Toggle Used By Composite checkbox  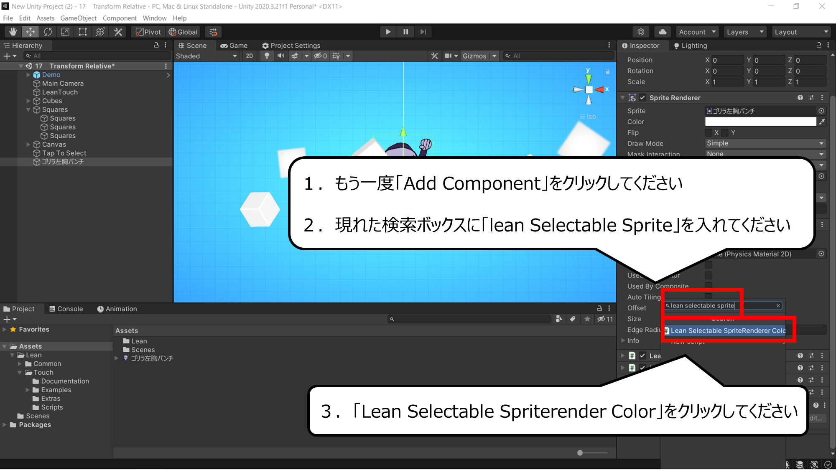[709, 286]
